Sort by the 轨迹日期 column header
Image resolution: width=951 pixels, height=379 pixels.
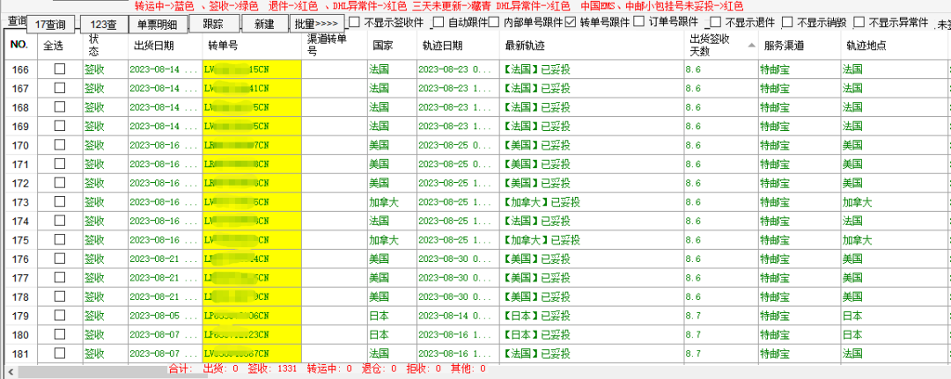click(x=459, y=46)
